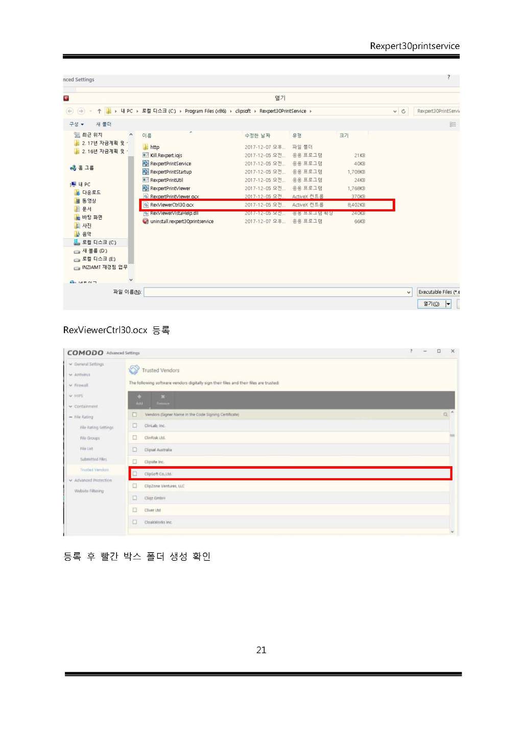
Task: Go back with the file dialog back arrow
Action: click(69, 111)
